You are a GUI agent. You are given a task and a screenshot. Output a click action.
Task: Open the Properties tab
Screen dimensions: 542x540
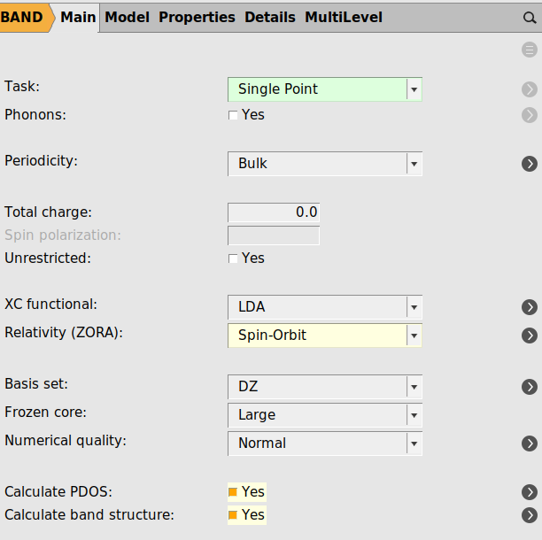point(197,17)
